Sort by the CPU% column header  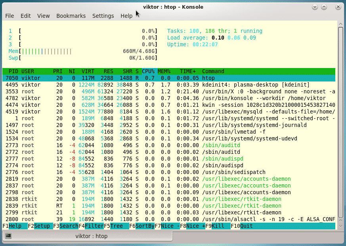click(x=148, y=72)
